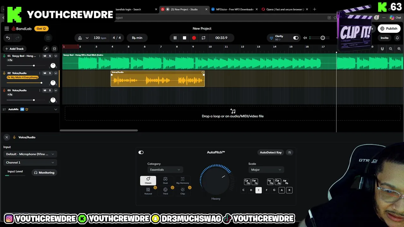Viewport: 404px width, 227px height.
Task: Toggle the AutoPitch power switch
Action: (x=141, y=153)
